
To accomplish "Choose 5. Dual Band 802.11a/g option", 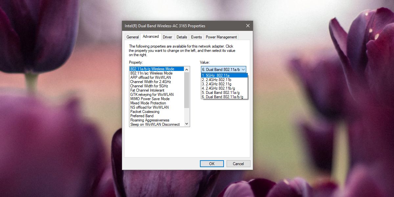I will coord(224,93).
